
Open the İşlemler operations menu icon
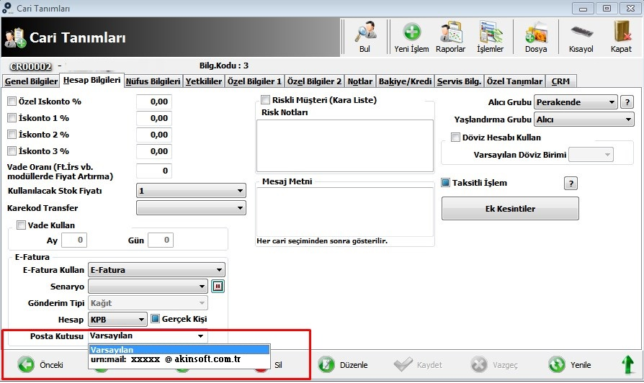[x=490, y=37]
